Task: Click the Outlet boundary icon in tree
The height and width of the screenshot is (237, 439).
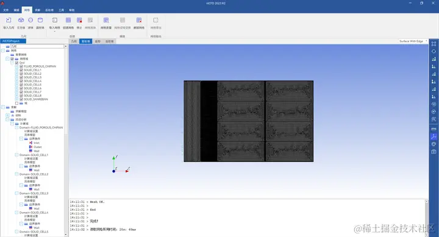Action: (31, 147)
